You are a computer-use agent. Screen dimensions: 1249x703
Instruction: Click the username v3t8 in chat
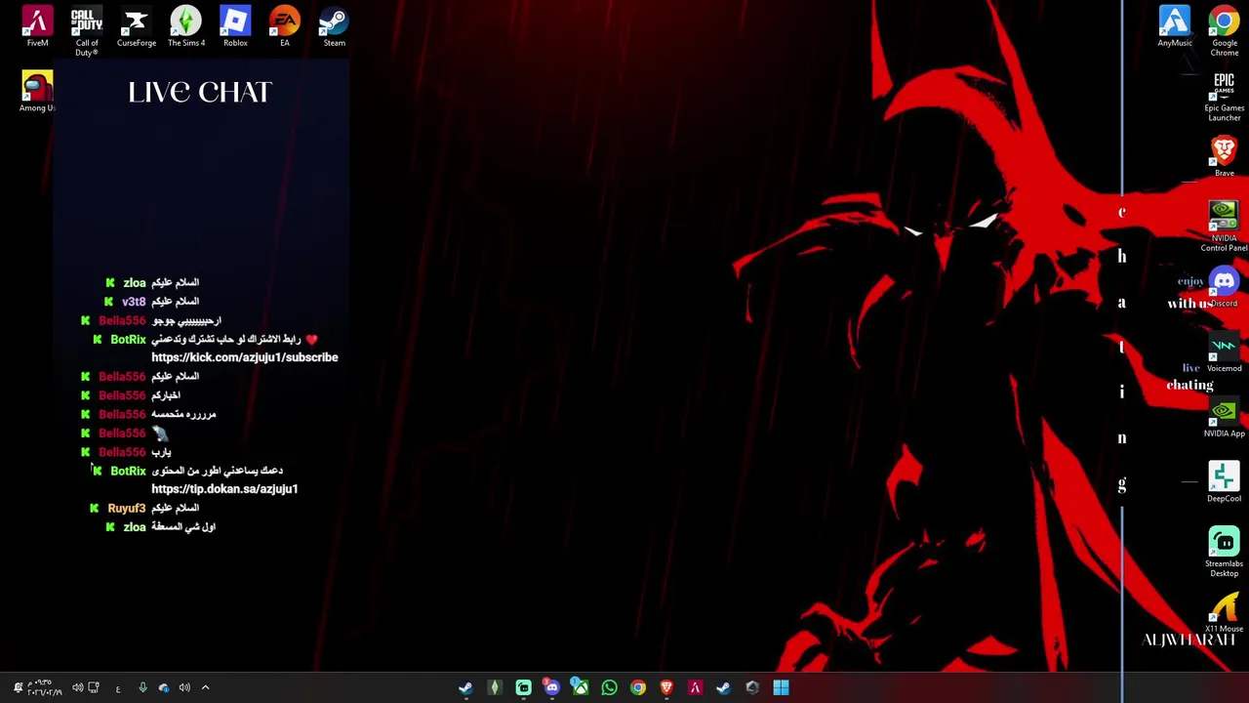[x=134, y=302]
